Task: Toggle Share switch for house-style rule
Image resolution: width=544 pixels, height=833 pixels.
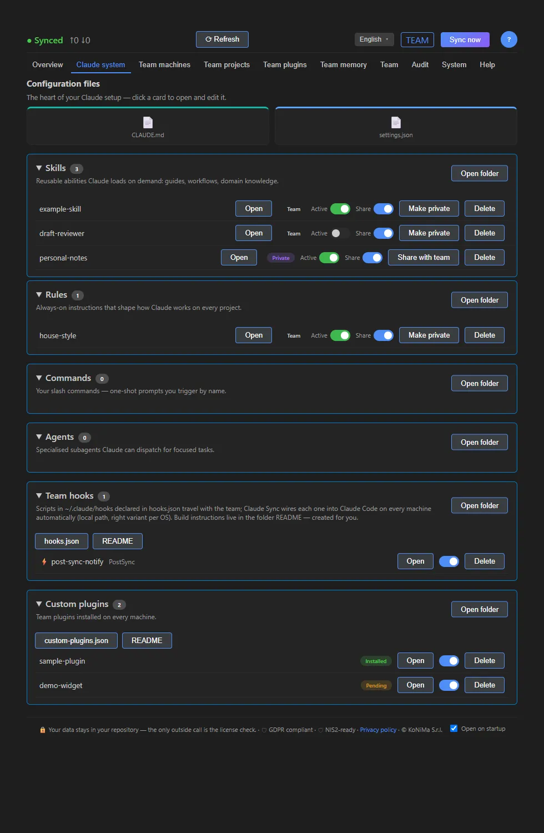Action: click(x=384, y=335)
